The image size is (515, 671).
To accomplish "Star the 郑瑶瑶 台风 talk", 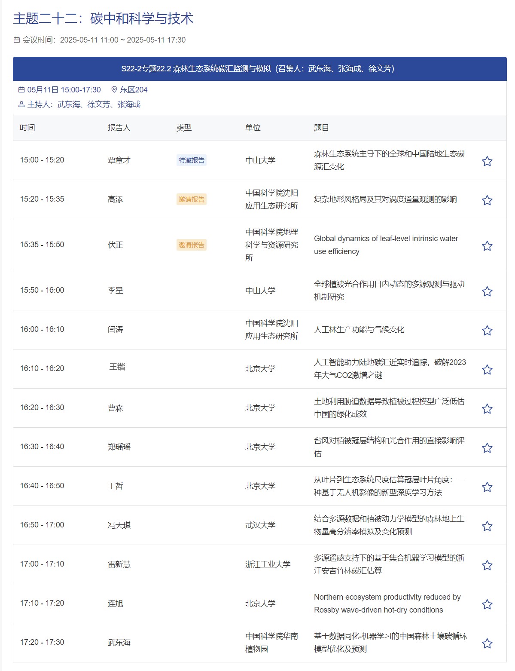I will click(487, 448).
